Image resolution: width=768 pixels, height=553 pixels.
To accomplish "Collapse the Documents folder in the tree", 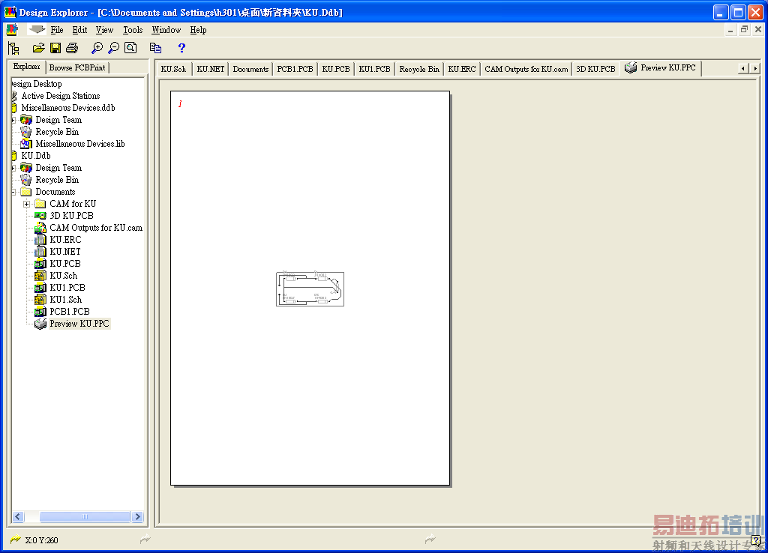I will 13,192.
